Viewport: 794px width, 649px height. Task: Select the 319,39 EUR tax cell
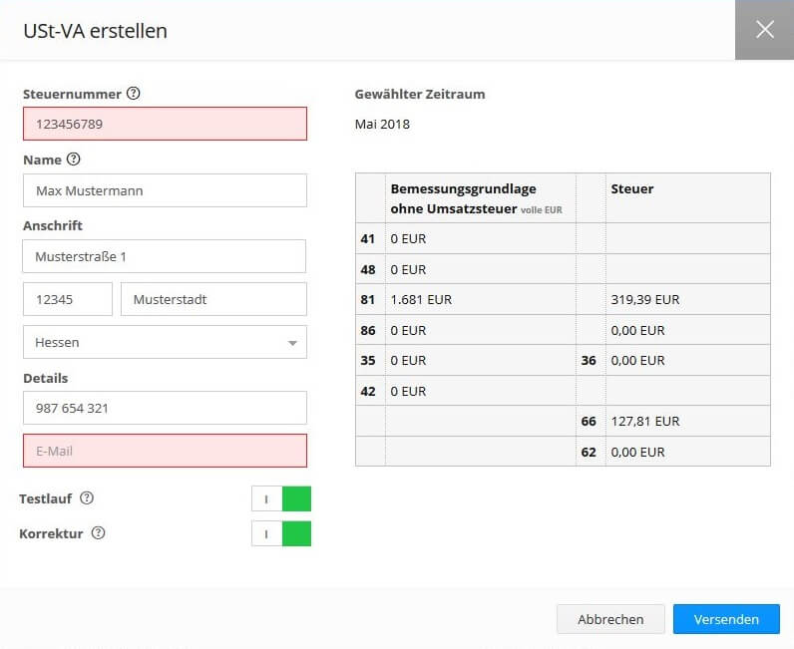point(645,299)
